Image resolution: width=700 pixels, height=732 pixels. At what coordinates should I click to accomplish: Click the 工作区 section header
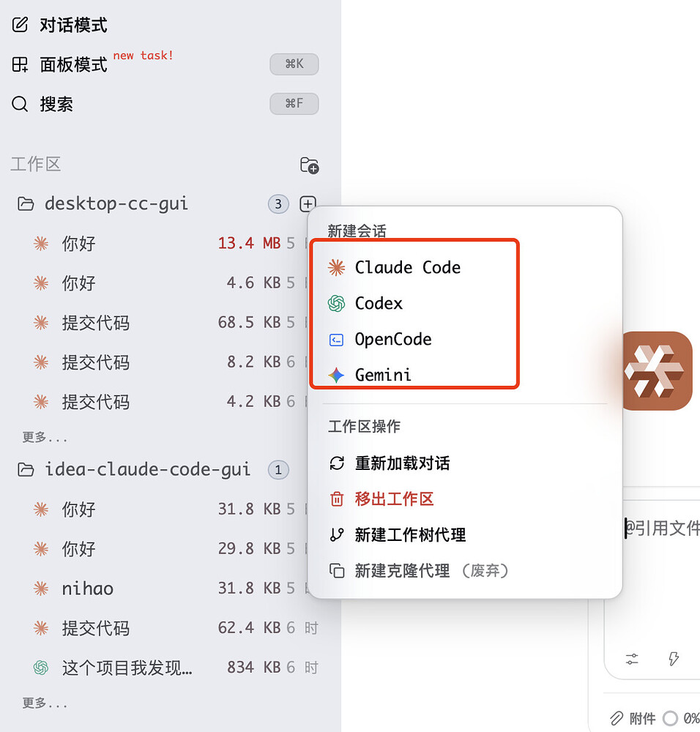[x=36, y=164]
